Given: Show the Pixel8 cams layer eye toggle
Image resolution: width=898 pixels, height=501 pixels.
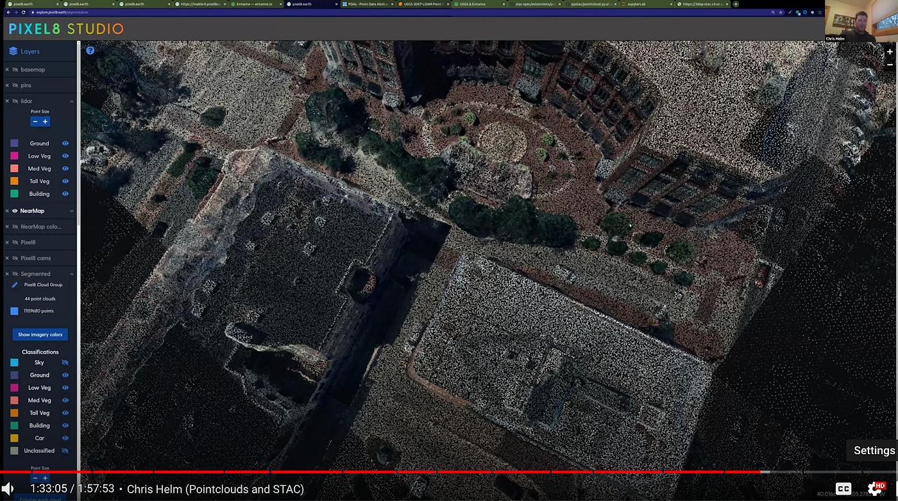Looking at the screenshot, I should [x=15, y=259].
